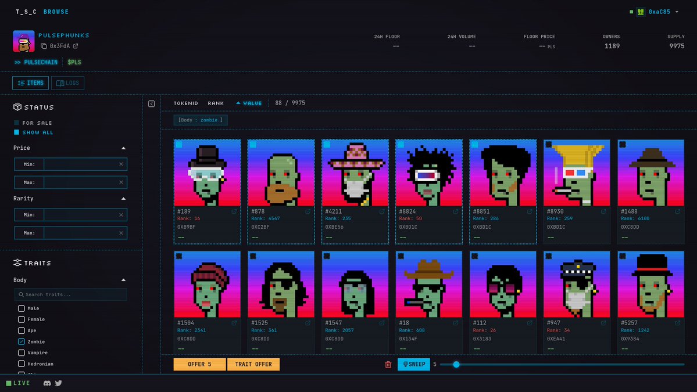The height and width of the screenshot is (392, 697).
Task: Open external link for token #1504
Action: click(234, 323)
